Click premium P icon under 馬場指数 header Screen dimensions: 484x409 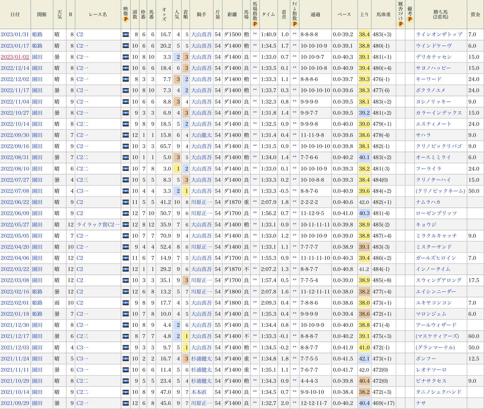255,24
